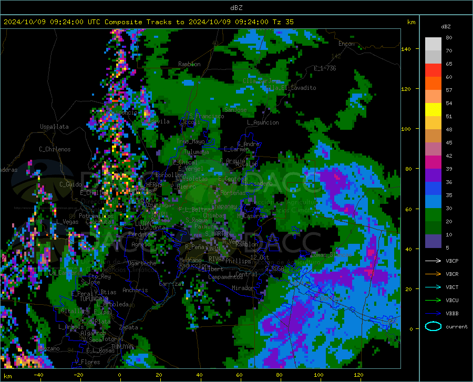Click the Tulumaya map label

click(196, 152)
